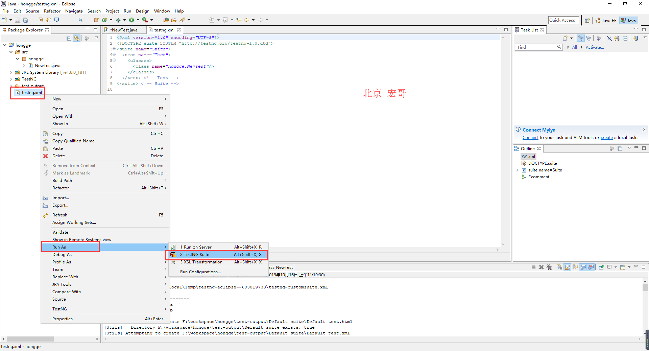Click the Search flashlight toolbar icon
The height and width of the screenshot is (351, 649).
[182, 20]
